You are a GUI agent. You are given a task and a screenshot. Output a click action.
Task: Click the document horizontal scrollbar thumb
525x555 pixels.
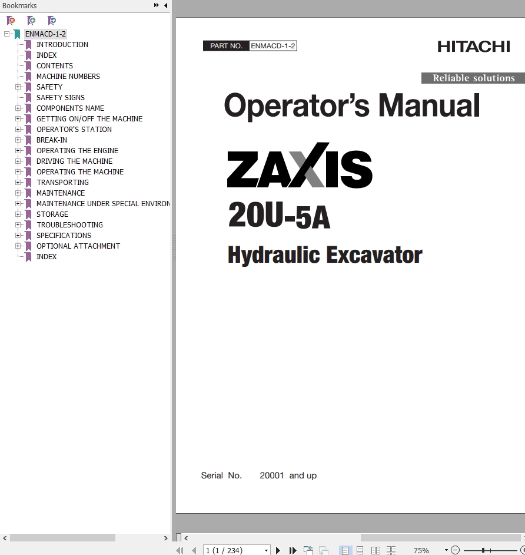tap(440, 538)
